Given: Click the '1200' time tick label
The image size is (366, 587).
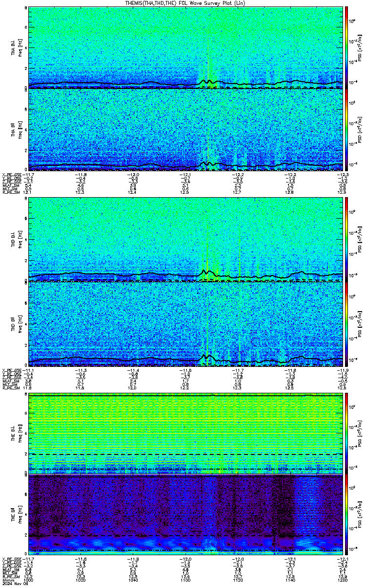Looking at the screenshot, I should [x=343, y=579].
